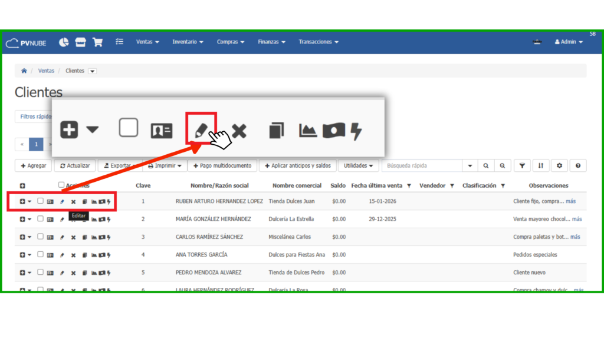604x339 pixels.
Task: Click 'más' link for Venta mayoreo observation
Action: tap(576, 219)
